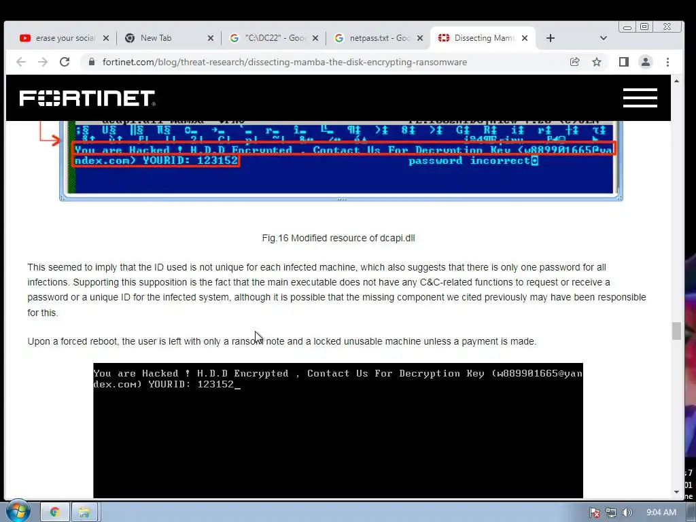The image size is (696, 522).
Task: Close the New Tab tab
Action: click(x=211, y=38)
